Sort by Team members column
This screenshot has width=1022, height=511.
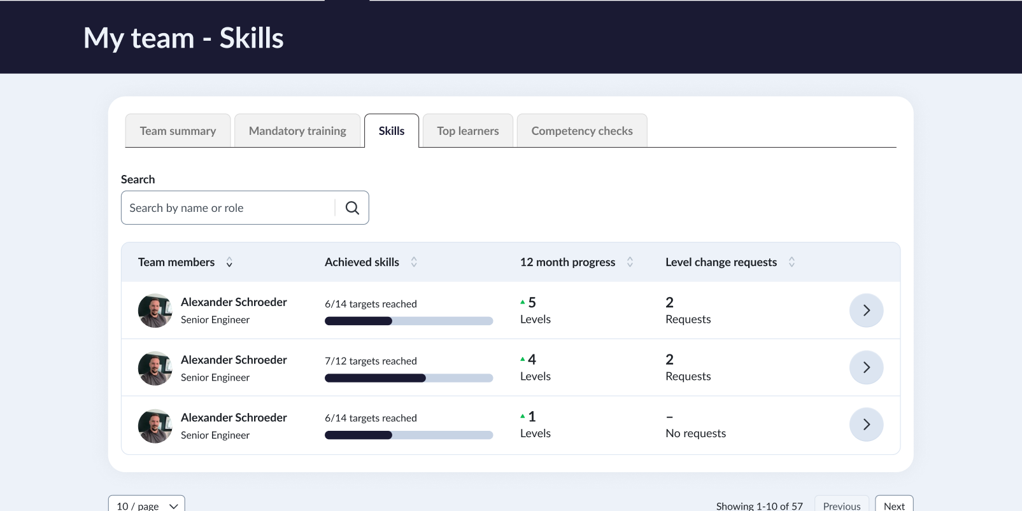[229, 262]
